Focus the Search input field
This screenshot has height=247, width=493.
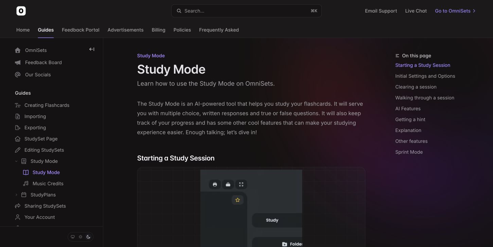(246, 11)
